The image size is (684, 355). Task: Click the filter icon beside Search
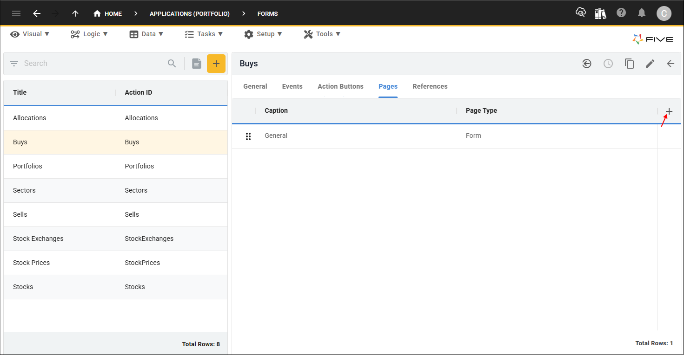pyautogui.click(x=14, y=64)
